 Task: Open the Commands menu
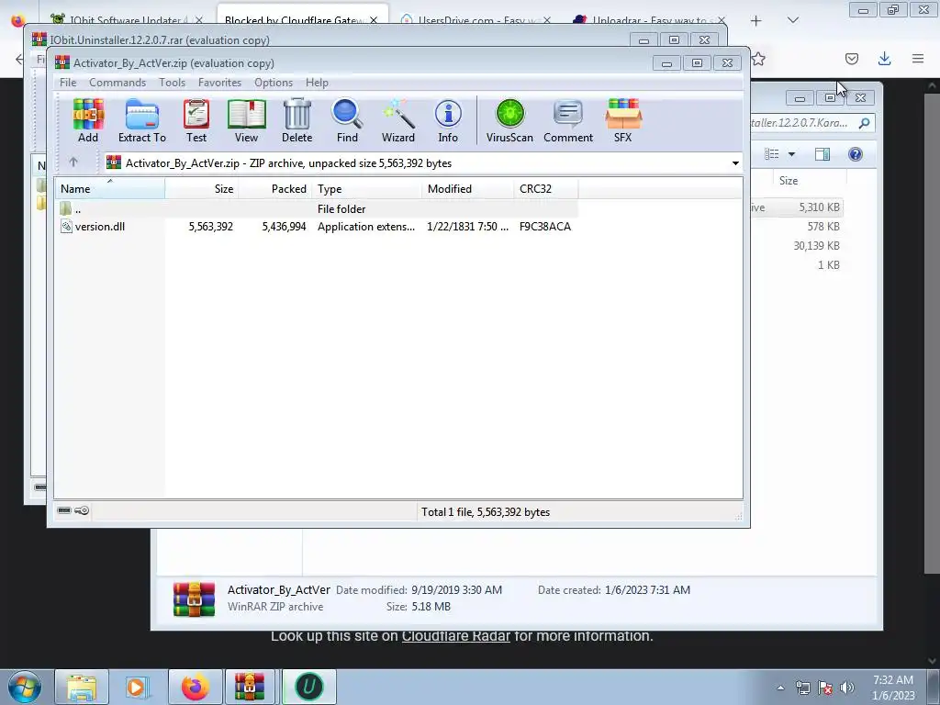tap(117, 82)
